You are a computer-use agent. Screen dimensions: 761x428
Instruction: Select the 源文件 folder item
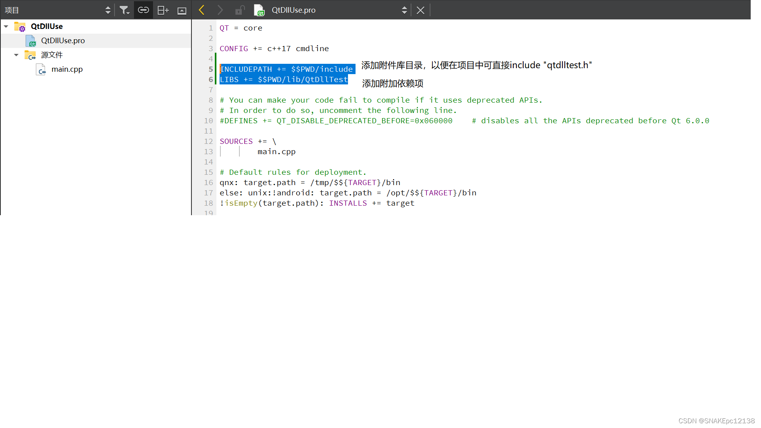click(52, 55)
